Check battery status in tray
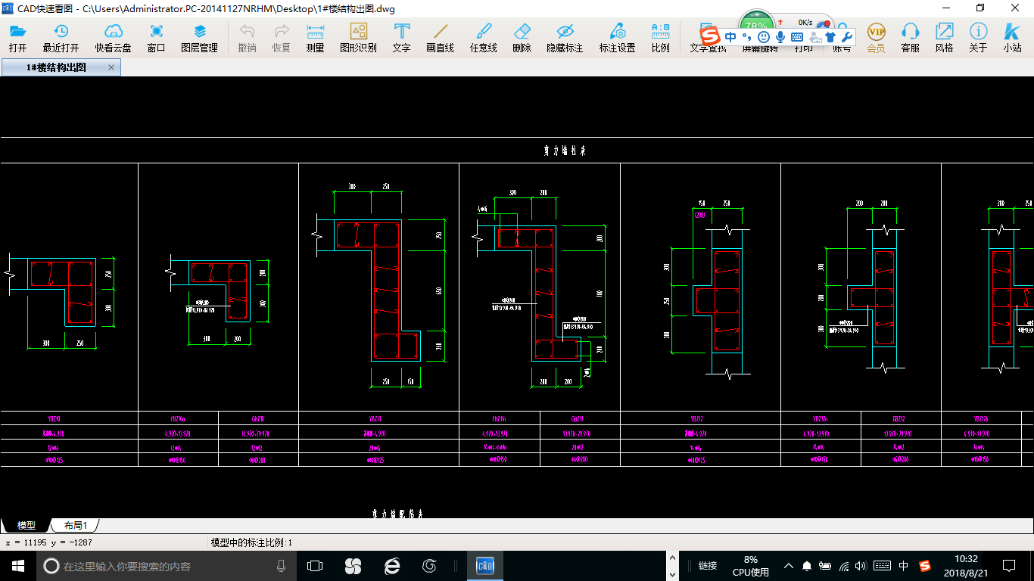 tap(825, 566)
